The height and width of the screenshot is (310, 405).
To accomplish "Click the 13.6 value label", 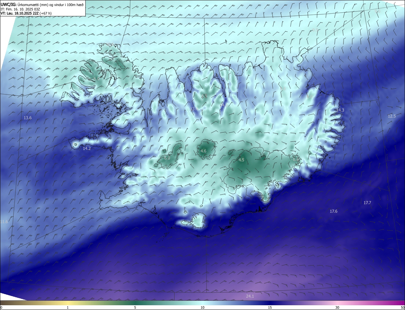I will click(28, 118).
